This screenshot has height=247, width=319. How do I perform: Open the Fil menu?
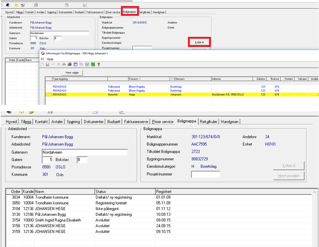[42, 59]
